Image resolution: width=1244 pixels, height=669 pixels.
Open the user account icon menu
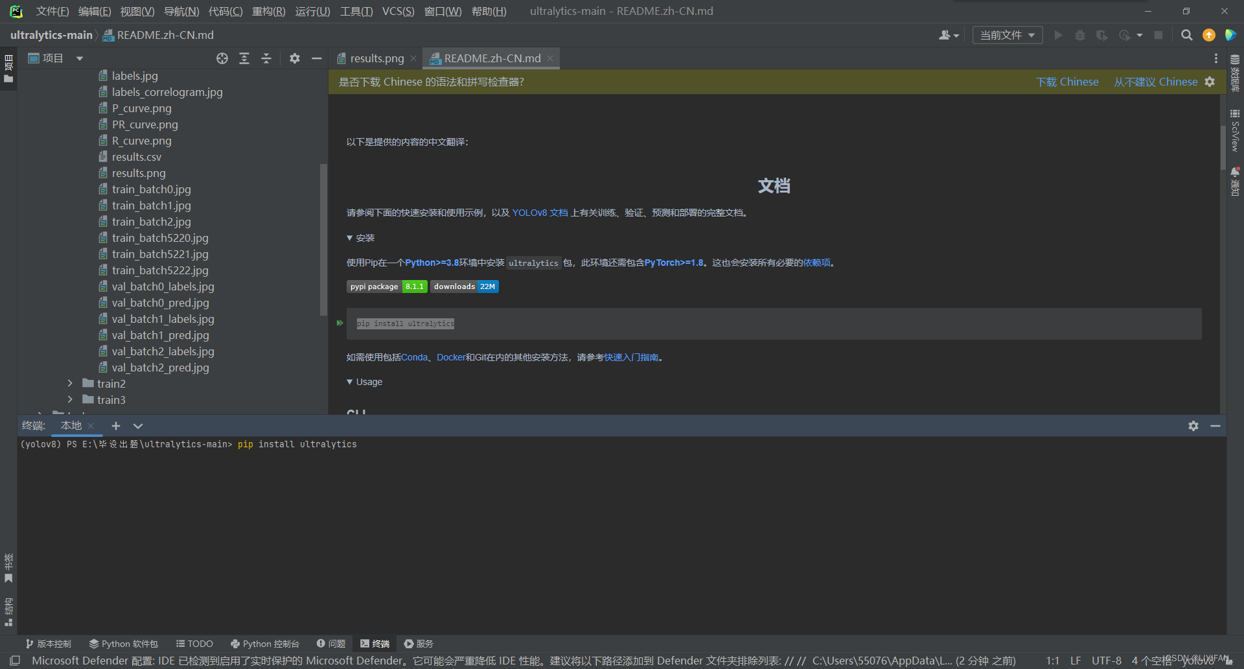(949, 35)
